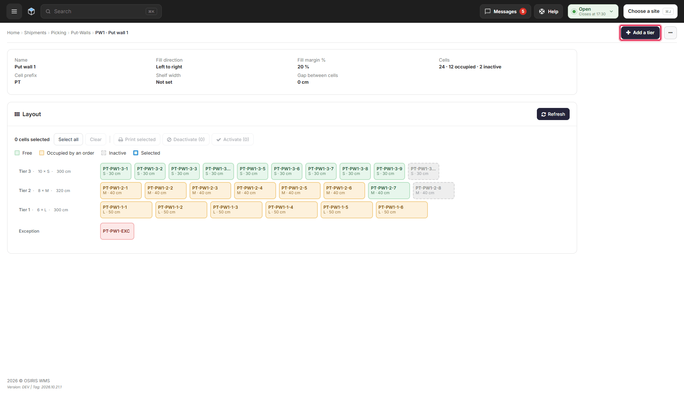Go to Put-Walls breadcrumb

pyautogui.click(x=81, y=33)
